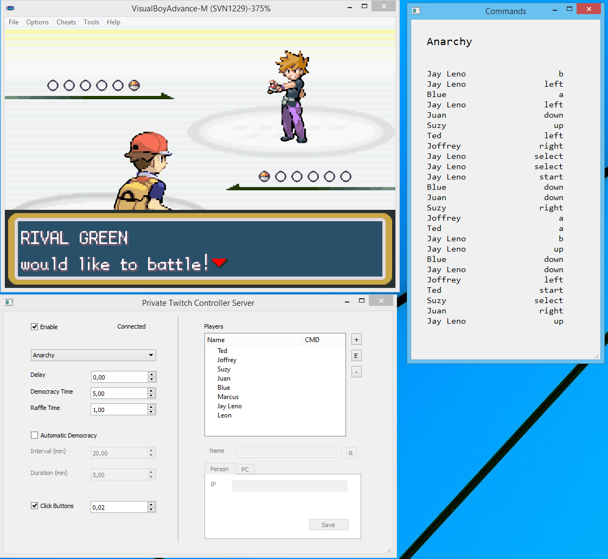Screen dimensions: 608x559
Task: Add a player with the + button
Action: 356,339
